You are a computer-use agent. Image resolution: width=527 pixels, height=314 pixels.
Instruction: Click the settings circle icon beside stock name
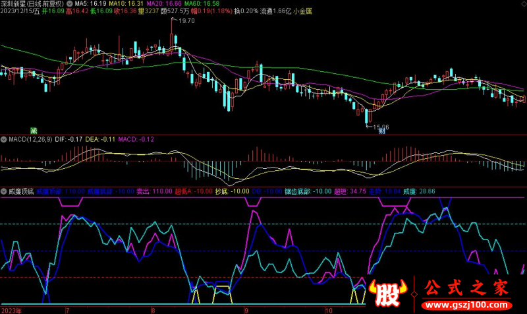click(x=69, y=3)
